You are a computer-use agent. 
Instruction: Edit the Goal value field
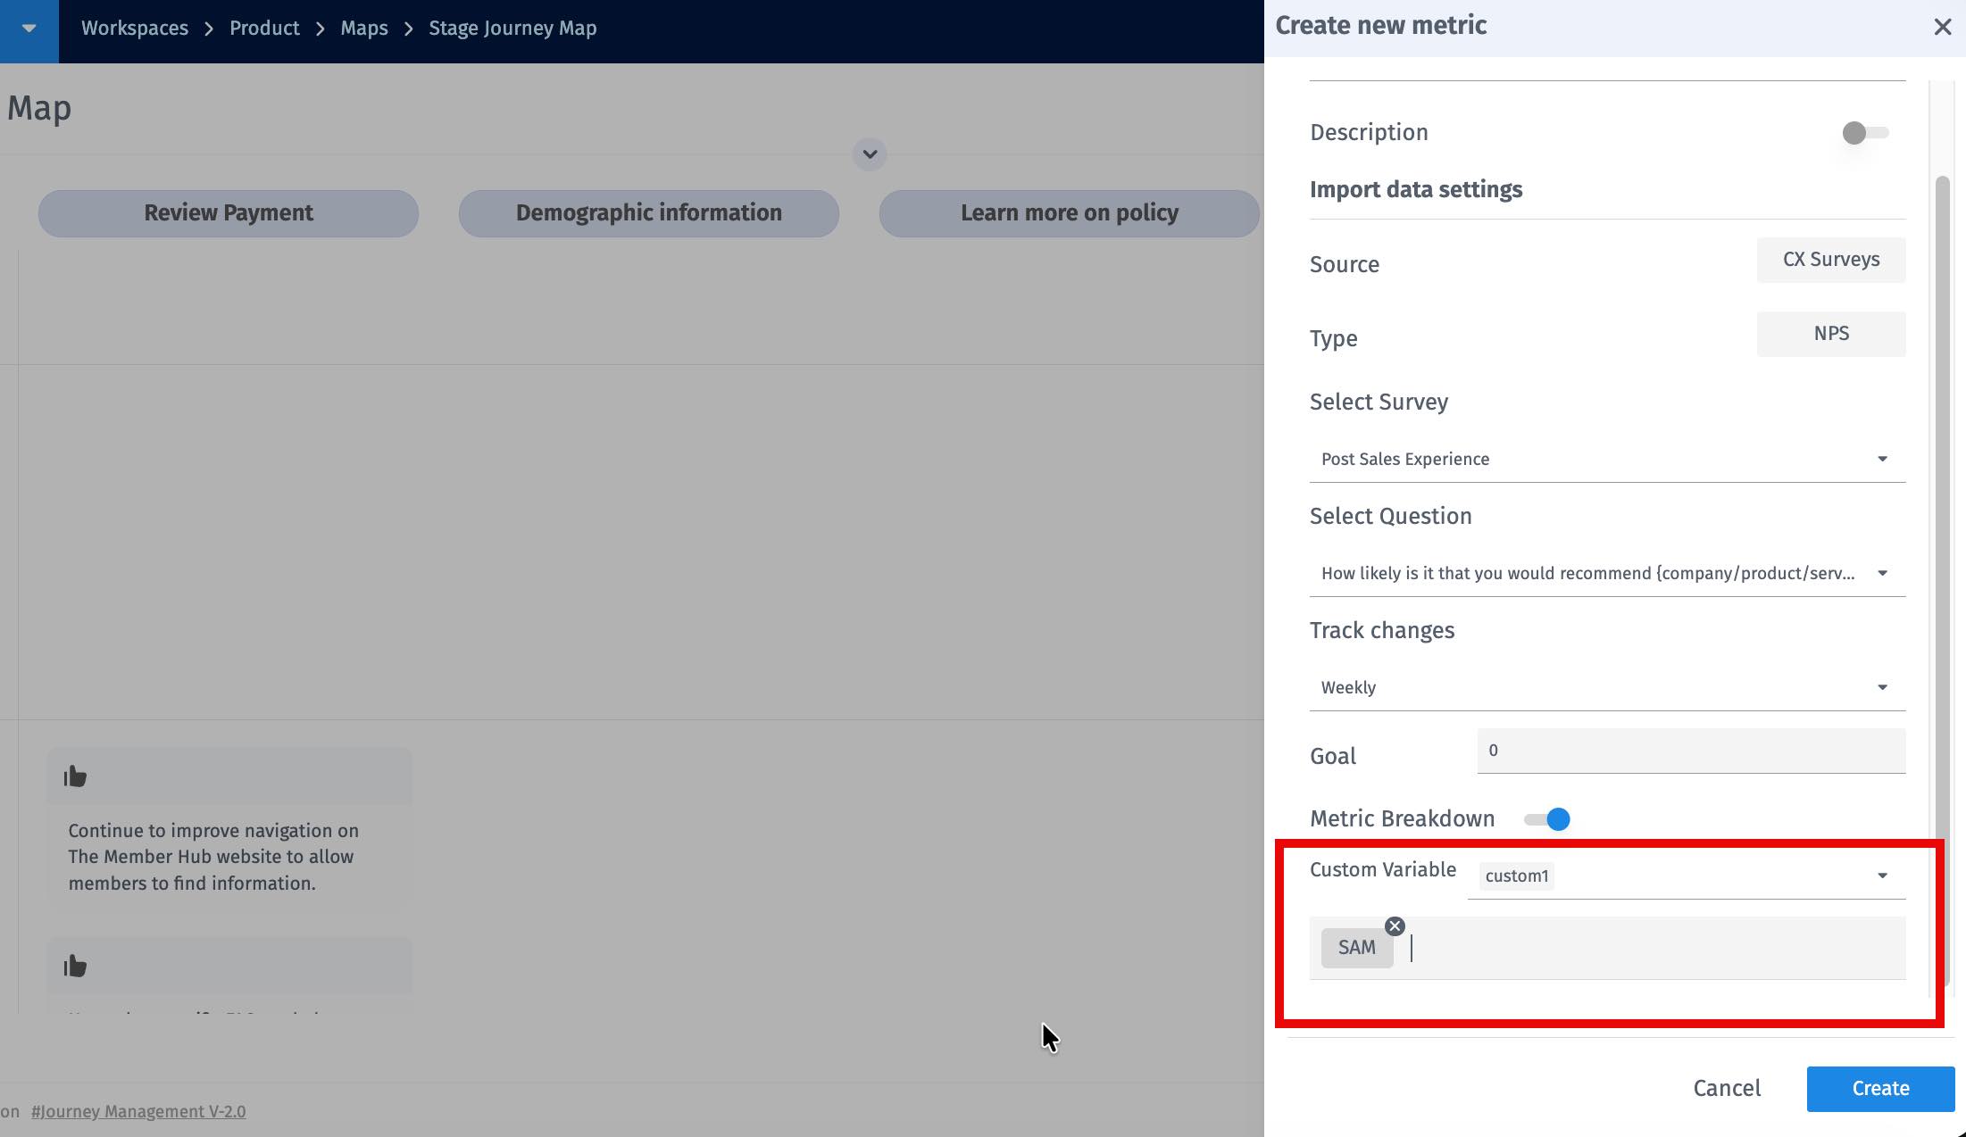[x=1687, y=751]
